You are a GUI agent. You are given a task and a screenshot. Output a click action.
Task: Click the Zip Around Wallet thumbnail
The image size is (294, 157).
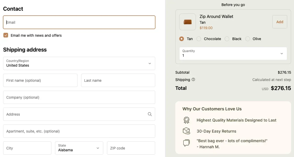click(x=188, y=22)
